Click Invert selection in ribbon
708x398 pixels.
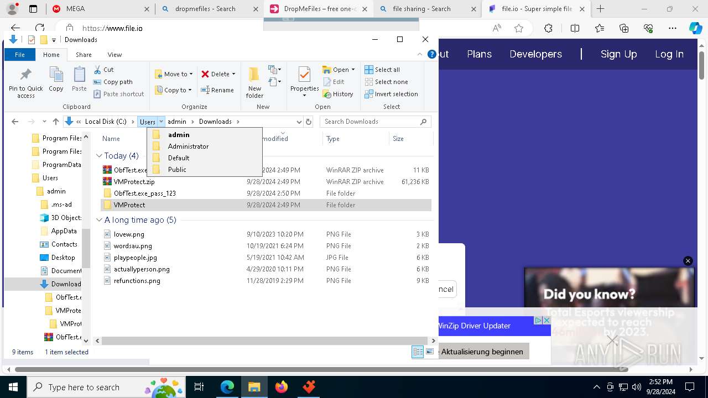coord(391,94)
